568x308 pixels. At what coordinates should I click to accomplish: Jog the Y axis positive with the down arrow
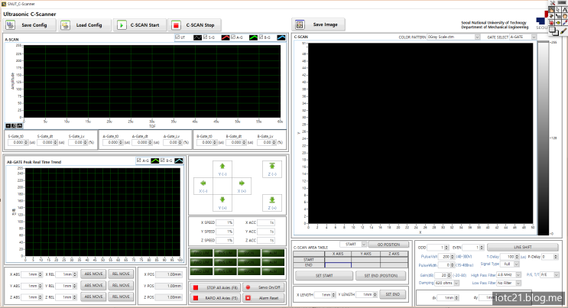pyautogui.click(x=222, y=199)
